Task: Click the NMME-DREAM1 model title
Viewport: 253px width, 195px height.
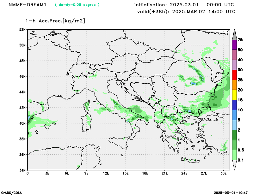Action: click(x=27, y=5)
